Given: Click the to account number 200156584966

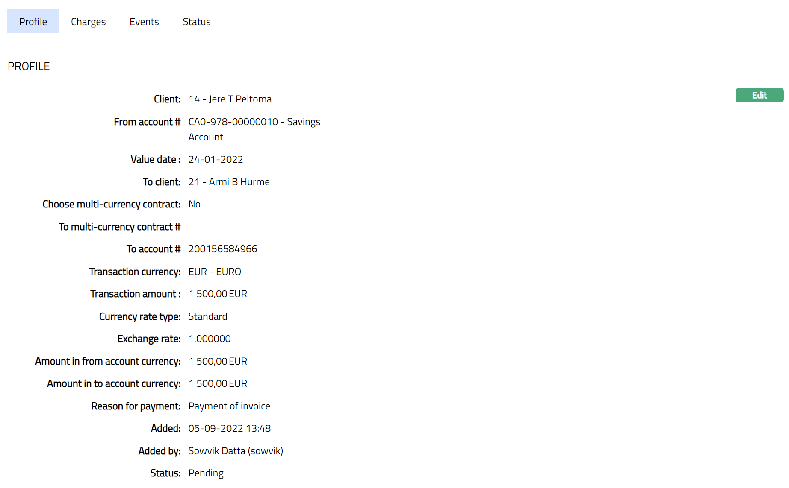Looking at the screenshot, I should click(x=222, y=249).
